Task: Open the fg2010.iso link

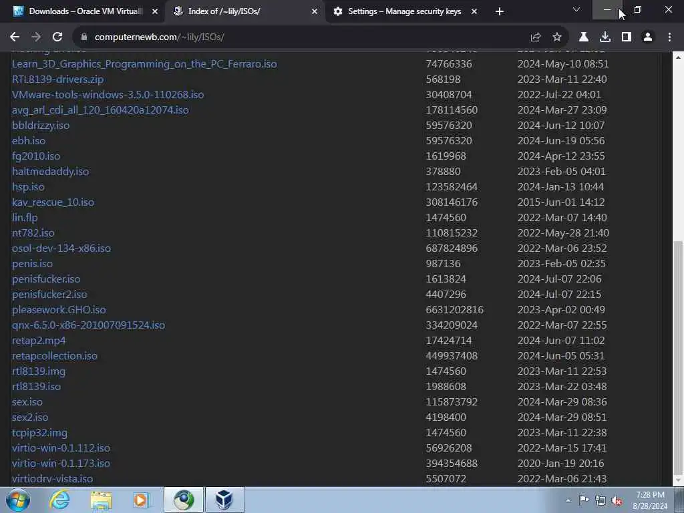Action: tap(36, 156)
